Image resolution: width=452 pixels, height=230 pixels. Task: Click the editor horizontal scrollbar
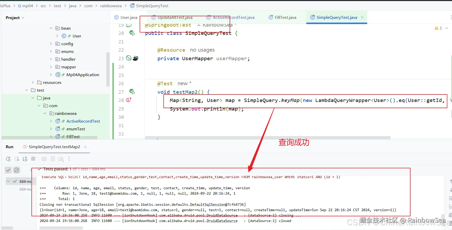(267, 138)
